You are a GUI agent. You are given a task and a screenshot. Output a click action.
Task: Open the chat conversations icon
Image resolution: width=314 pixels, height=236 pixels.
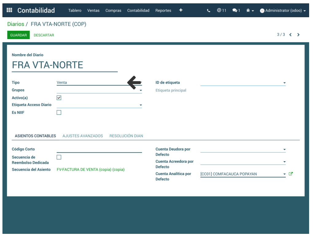pos(236,10)
